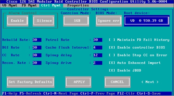Click Set Factory Defaults button
The width and height of the screenshot is (174, 96).
coord(30,82)
